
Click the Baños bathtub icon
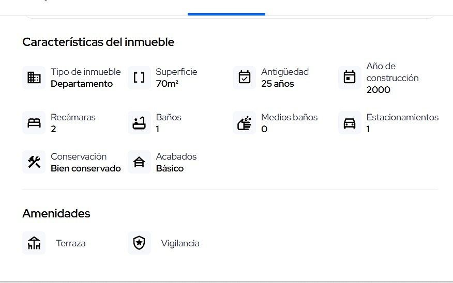[x=139, y=123]
